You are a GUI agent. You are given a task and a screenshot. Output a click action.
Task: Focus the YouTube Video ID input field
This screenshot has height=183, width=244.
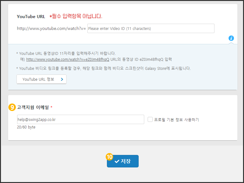[151, 28]
